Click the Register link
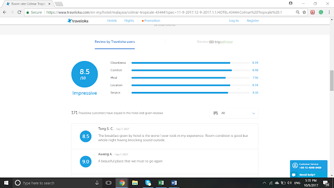Image resolution: width=334 pixels, height=188 pixels. click(253, 21)
